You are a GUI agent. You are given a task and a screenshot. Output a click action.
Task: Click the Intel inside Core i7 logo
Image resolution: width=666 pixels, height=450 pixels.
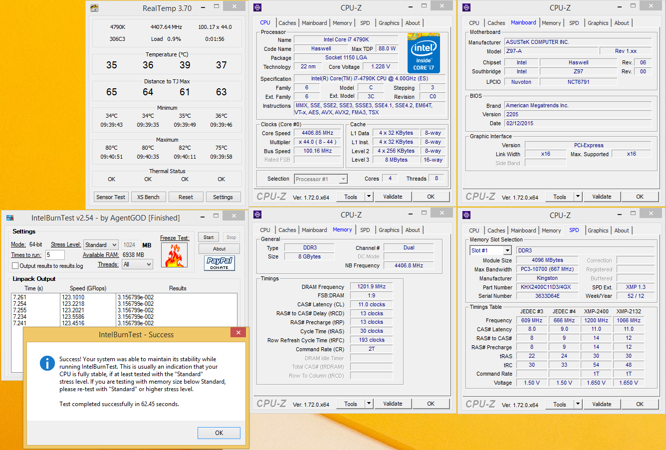[x=424, y=53]
